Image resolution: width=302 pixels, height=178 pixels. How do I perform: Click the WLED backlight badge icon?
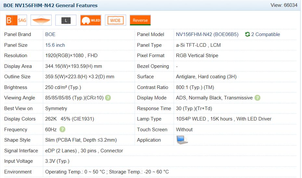pyautogui.click(x=91, y=20)
